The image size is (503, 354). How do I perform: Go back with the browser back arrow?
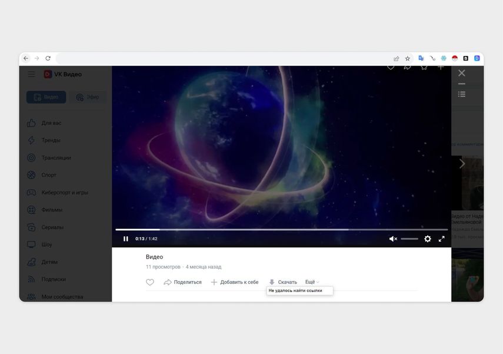pos(26,58)
